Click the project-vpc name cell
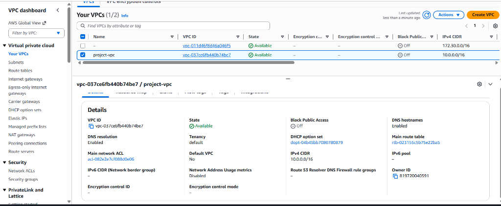 pos(104,55)
